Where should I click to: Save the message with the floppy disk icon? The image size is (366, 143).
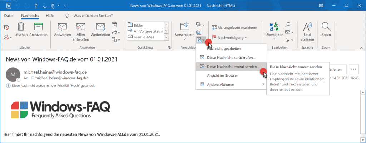coord(9,5)
